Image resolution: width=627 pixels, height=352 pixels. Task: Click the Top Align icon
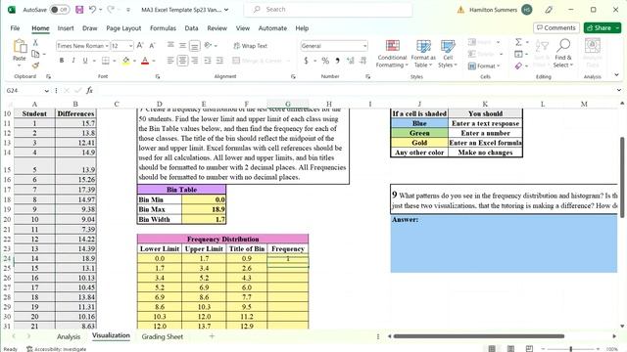[x=170, y=46]
